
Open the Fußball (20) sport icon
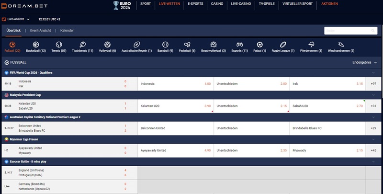(12, 45)
